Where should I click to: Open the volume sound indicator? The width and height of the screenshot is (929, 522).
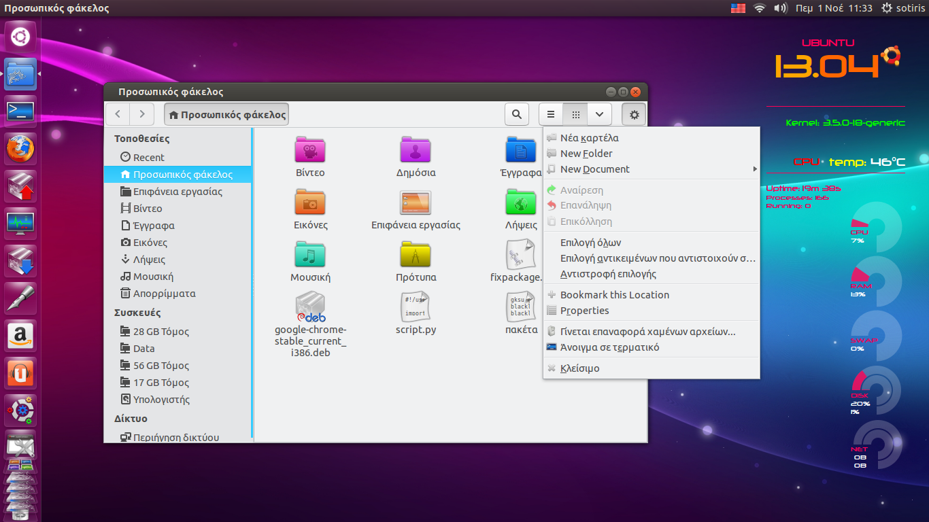pos(781,8)
